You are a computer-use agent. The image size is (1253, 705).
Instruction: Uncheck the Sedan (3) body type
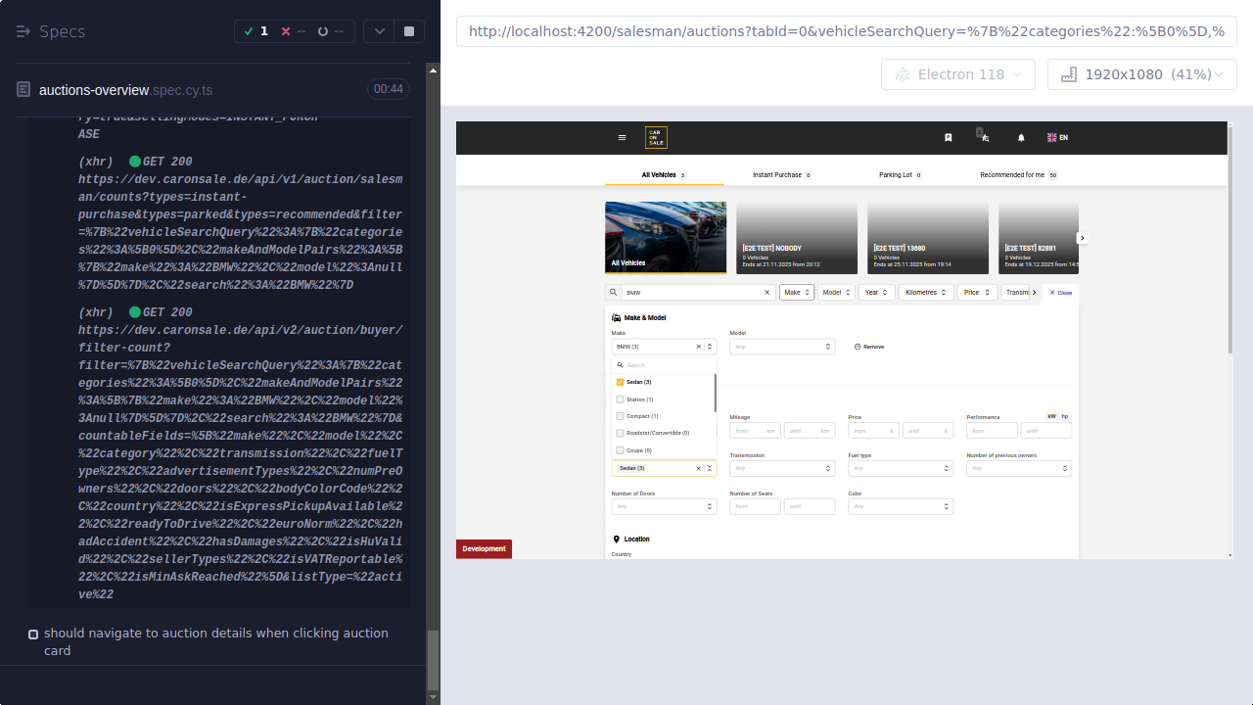(x=620, y=381)
